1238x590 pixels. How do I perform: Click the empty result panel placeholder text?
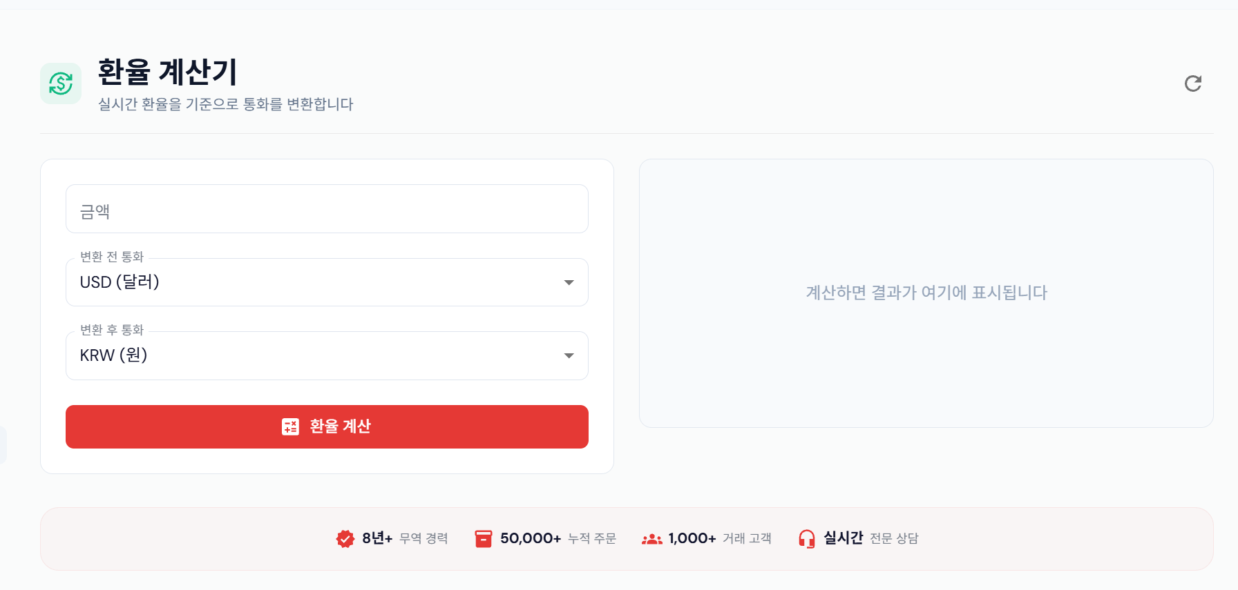(x=926, y=293)
